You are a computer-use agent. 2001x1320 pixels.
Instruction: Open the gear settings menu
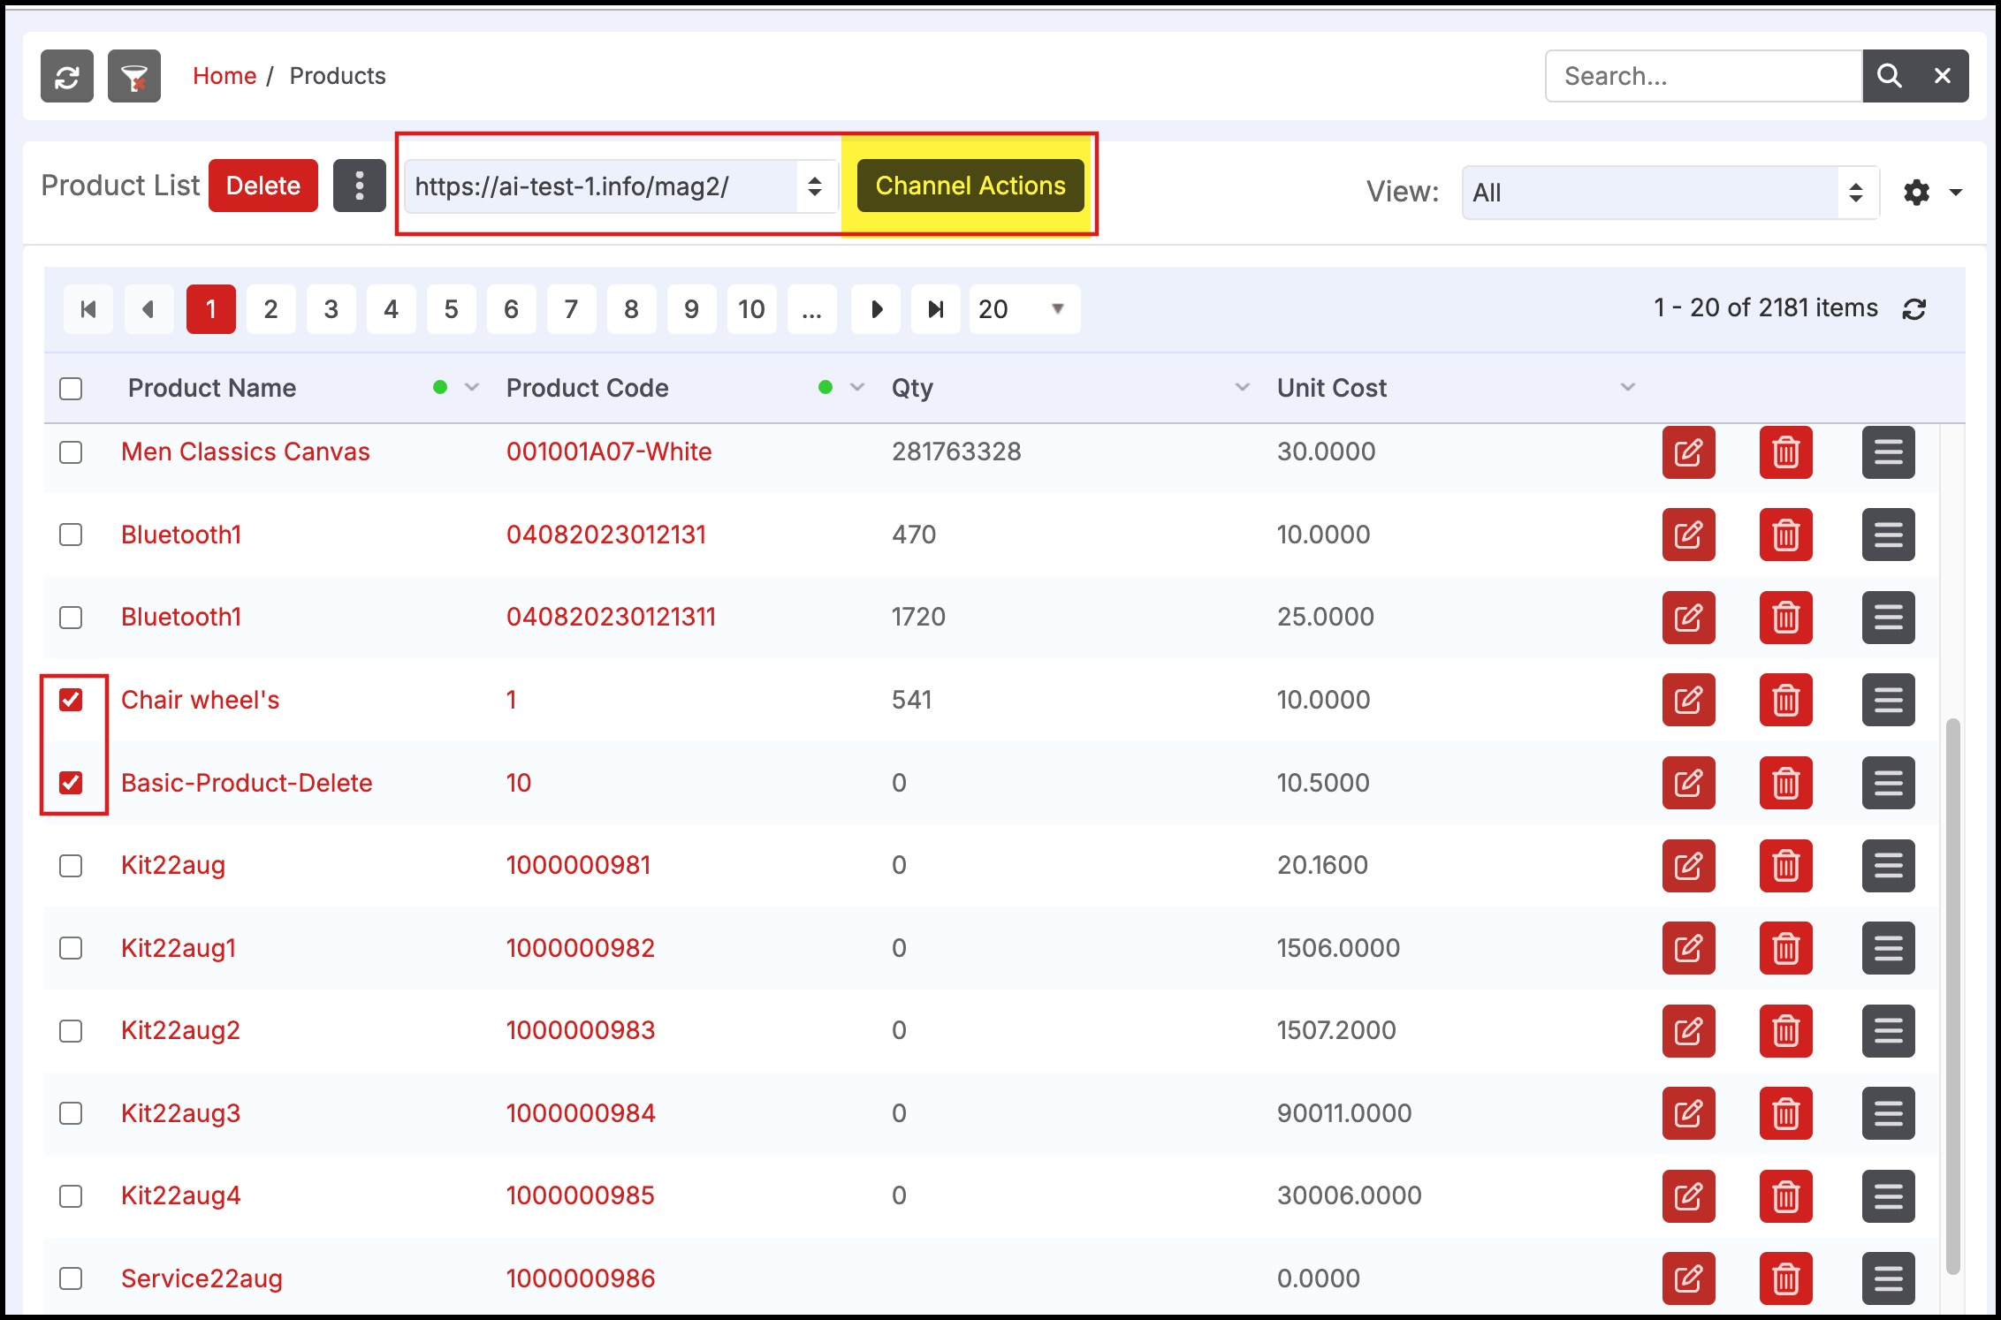(x=1916, y=192)
